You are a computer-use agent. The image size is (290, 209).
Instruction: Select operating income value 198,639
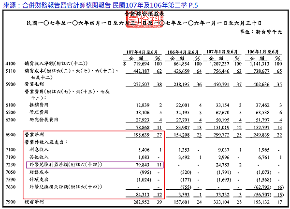tap(141, 135)
